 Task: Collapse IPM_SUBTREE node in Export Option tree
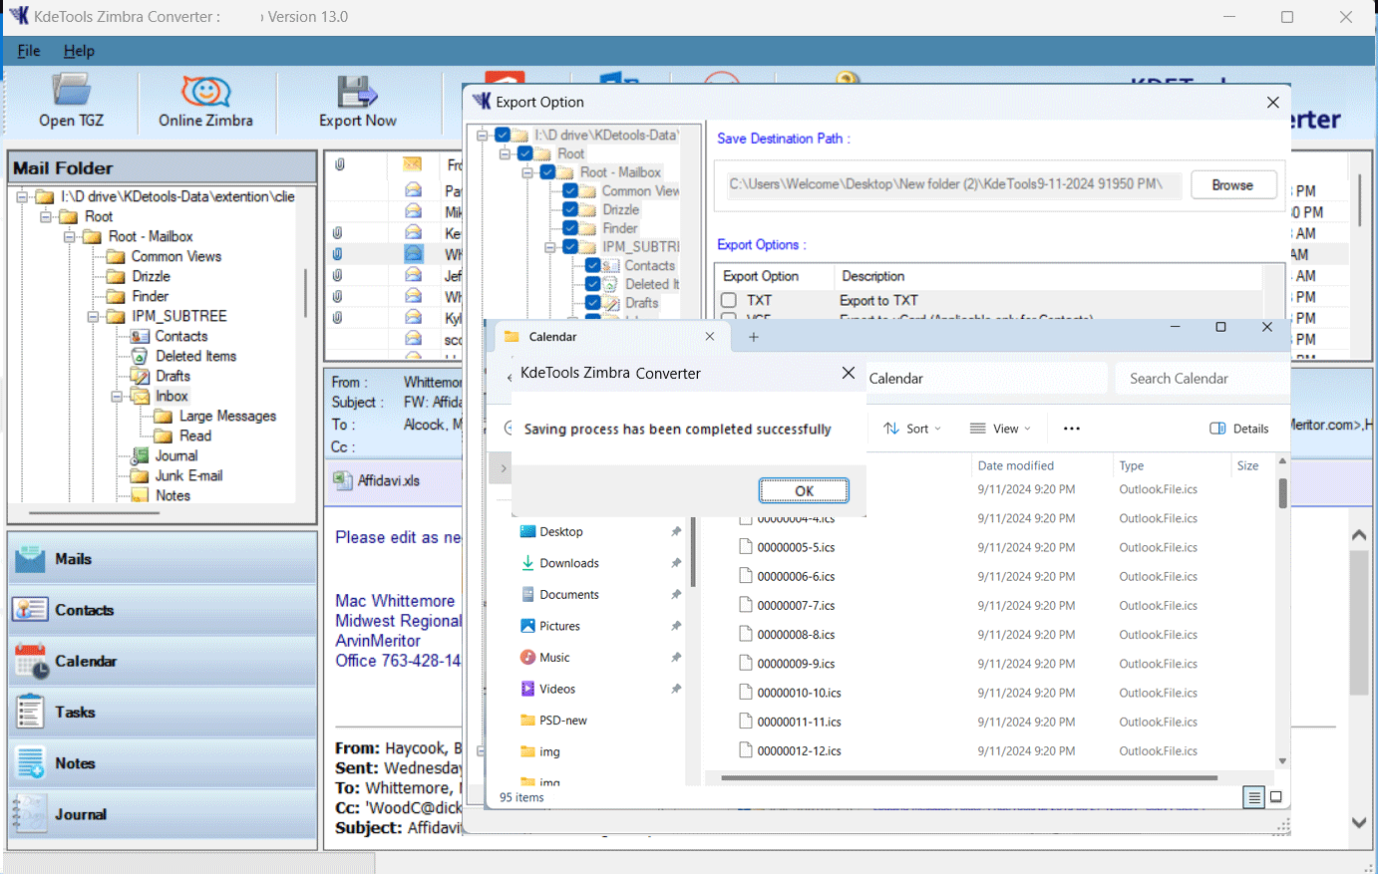(550, 247)
